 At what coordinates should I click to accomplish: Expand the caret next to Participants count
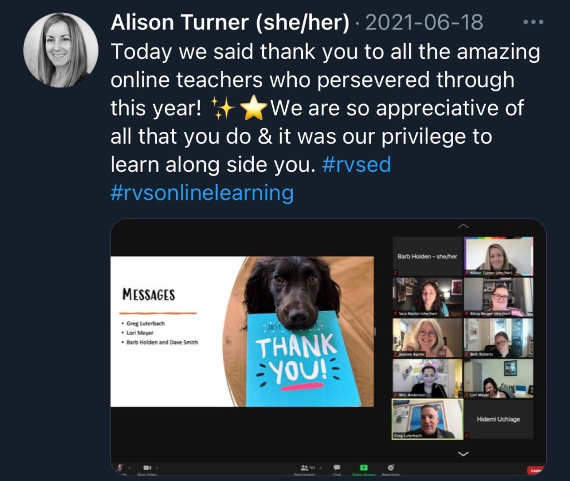321,468
